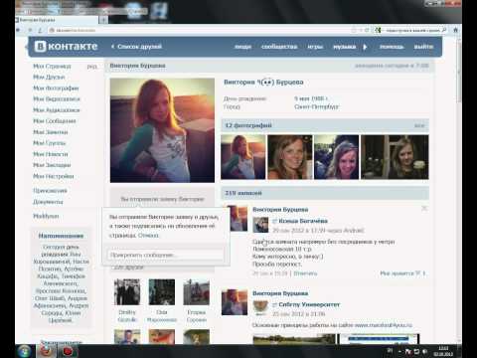This screenshot has height=358, width=477.
Task: Open 'Документы' in the sidebar
Action: tap(48, 202)
